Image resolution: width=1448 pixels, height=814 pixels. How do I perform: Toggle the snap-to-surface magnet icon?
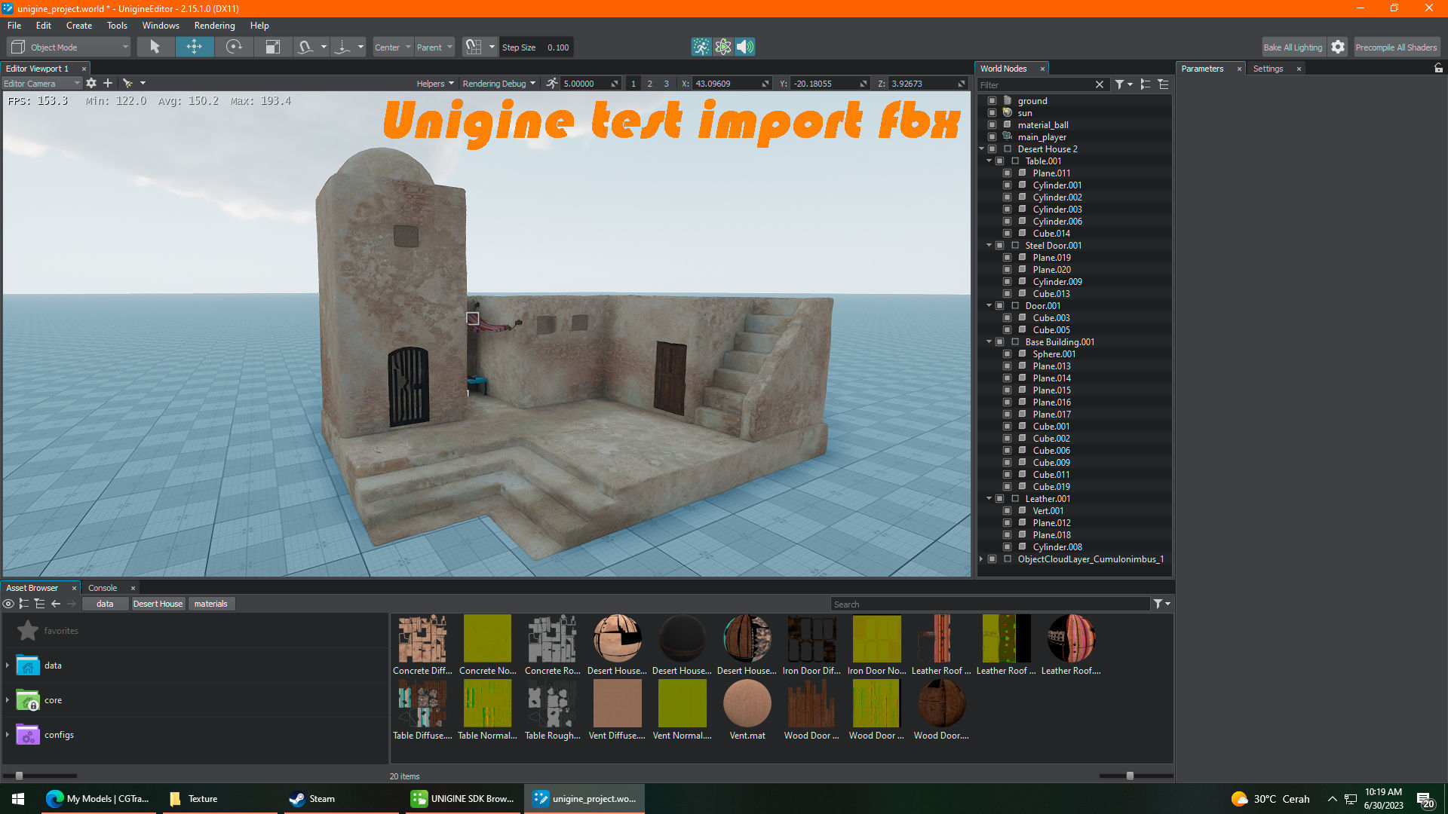(305, 47)
